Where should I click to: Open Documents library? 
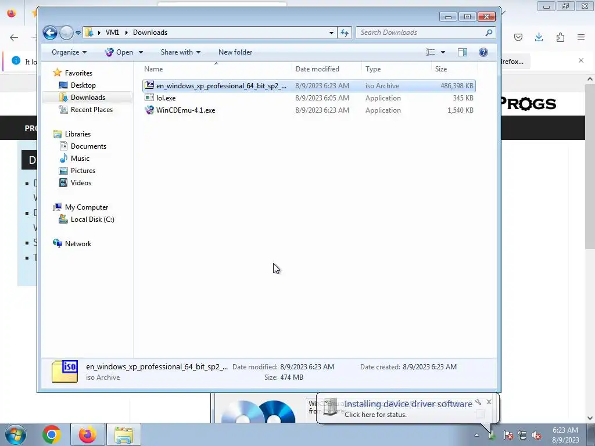pyautogui.click(x=88, y=146)
